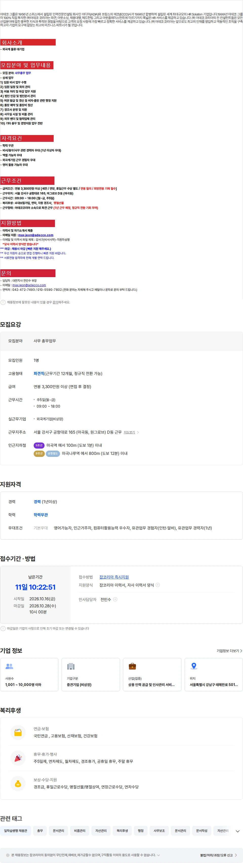
Task: Click the 보상·수당·지원 money bag icon
Action: pos(18,783)
